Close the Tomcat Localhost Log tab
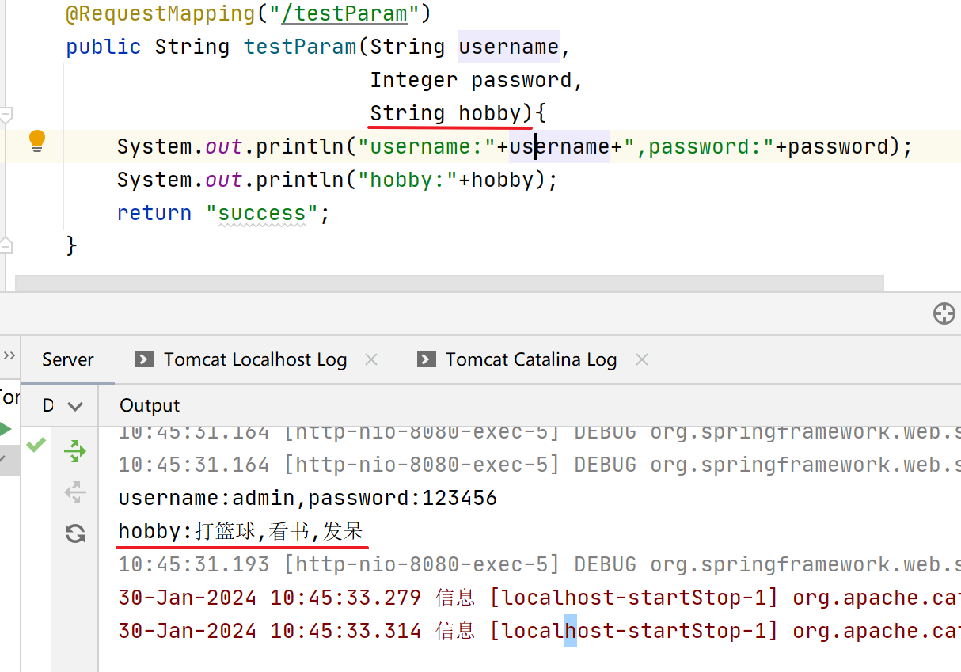Viewport: 961px width, 672px height. [x=370, y=359]
